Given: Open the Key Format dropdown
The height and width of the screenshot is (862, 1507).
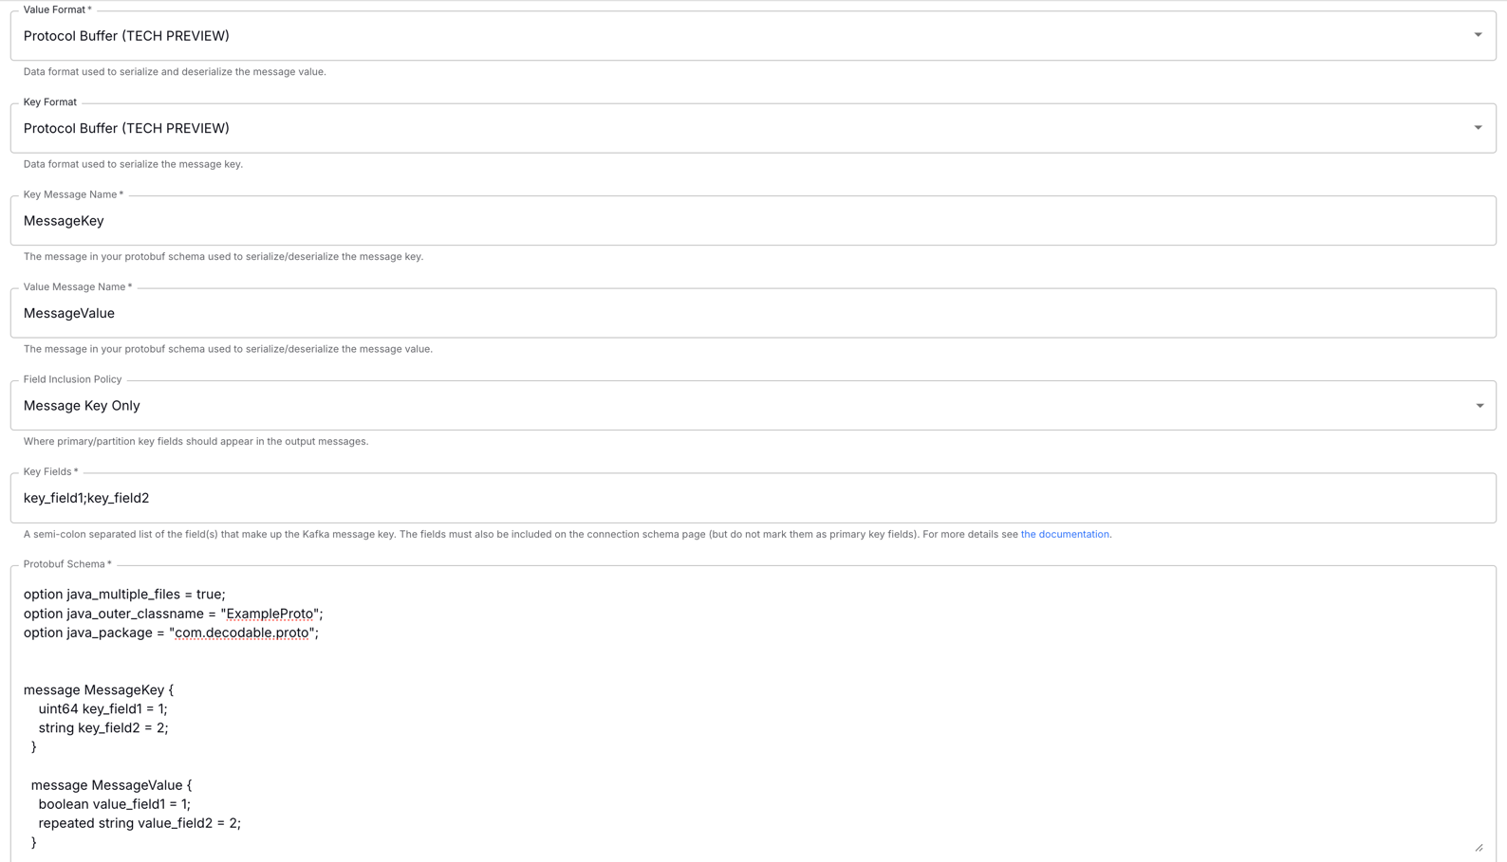Looking at the screenshot, I should [753, 128].
